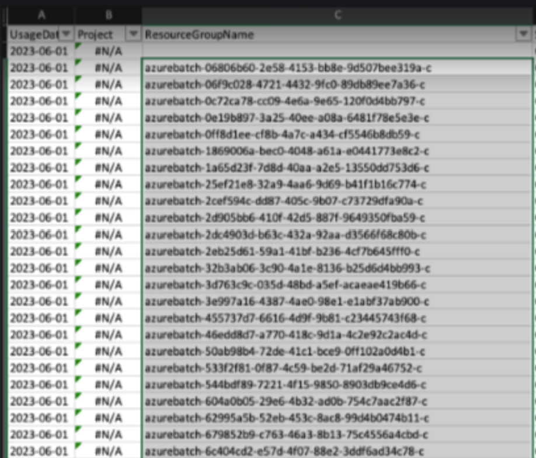Click the #N/A cell in the azurebatch-06806b60 row
This screenshot has width=536, height=458.
pos(109,68)
